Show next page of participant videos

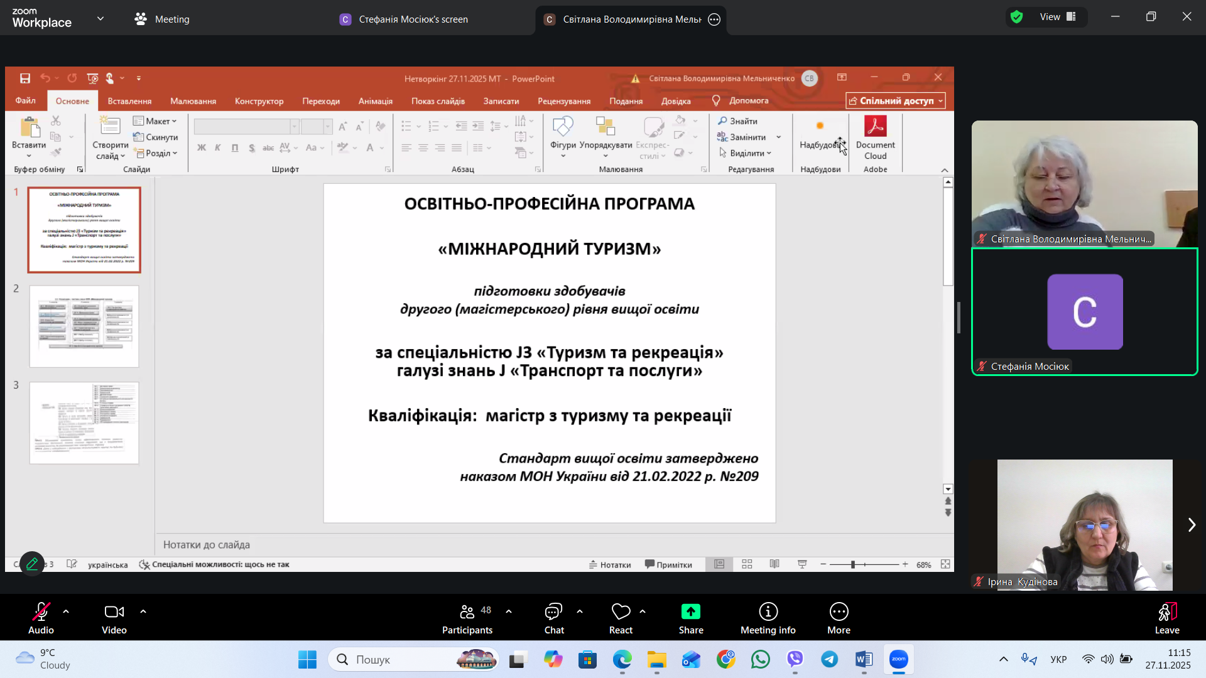tap(1191, 525)
